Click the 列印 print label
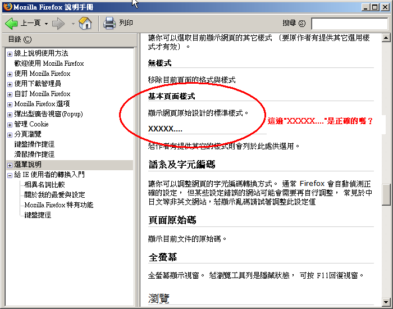This screenshot has width=393, height=309. [126, 23]
